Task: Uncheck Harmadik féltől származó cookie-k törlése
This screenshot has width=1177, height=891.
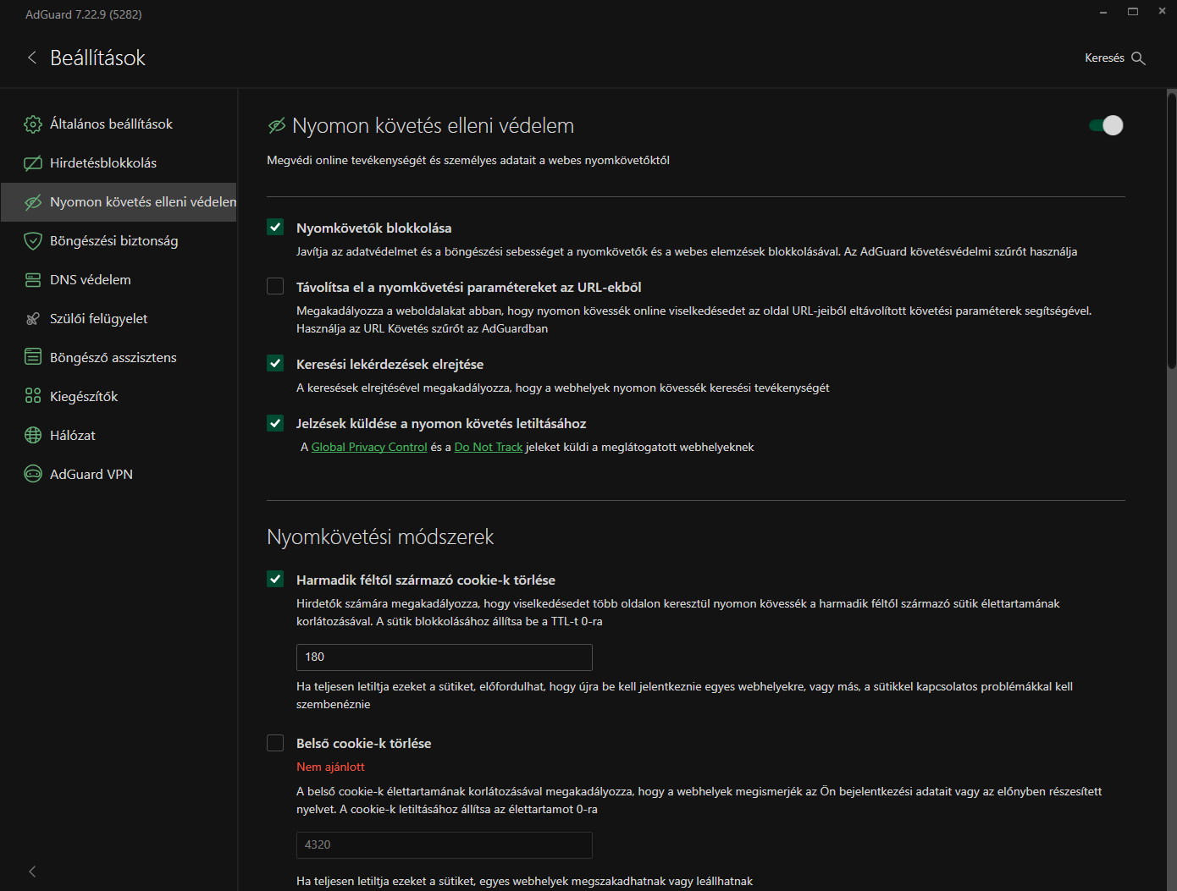Action: [x=275, y=579]
